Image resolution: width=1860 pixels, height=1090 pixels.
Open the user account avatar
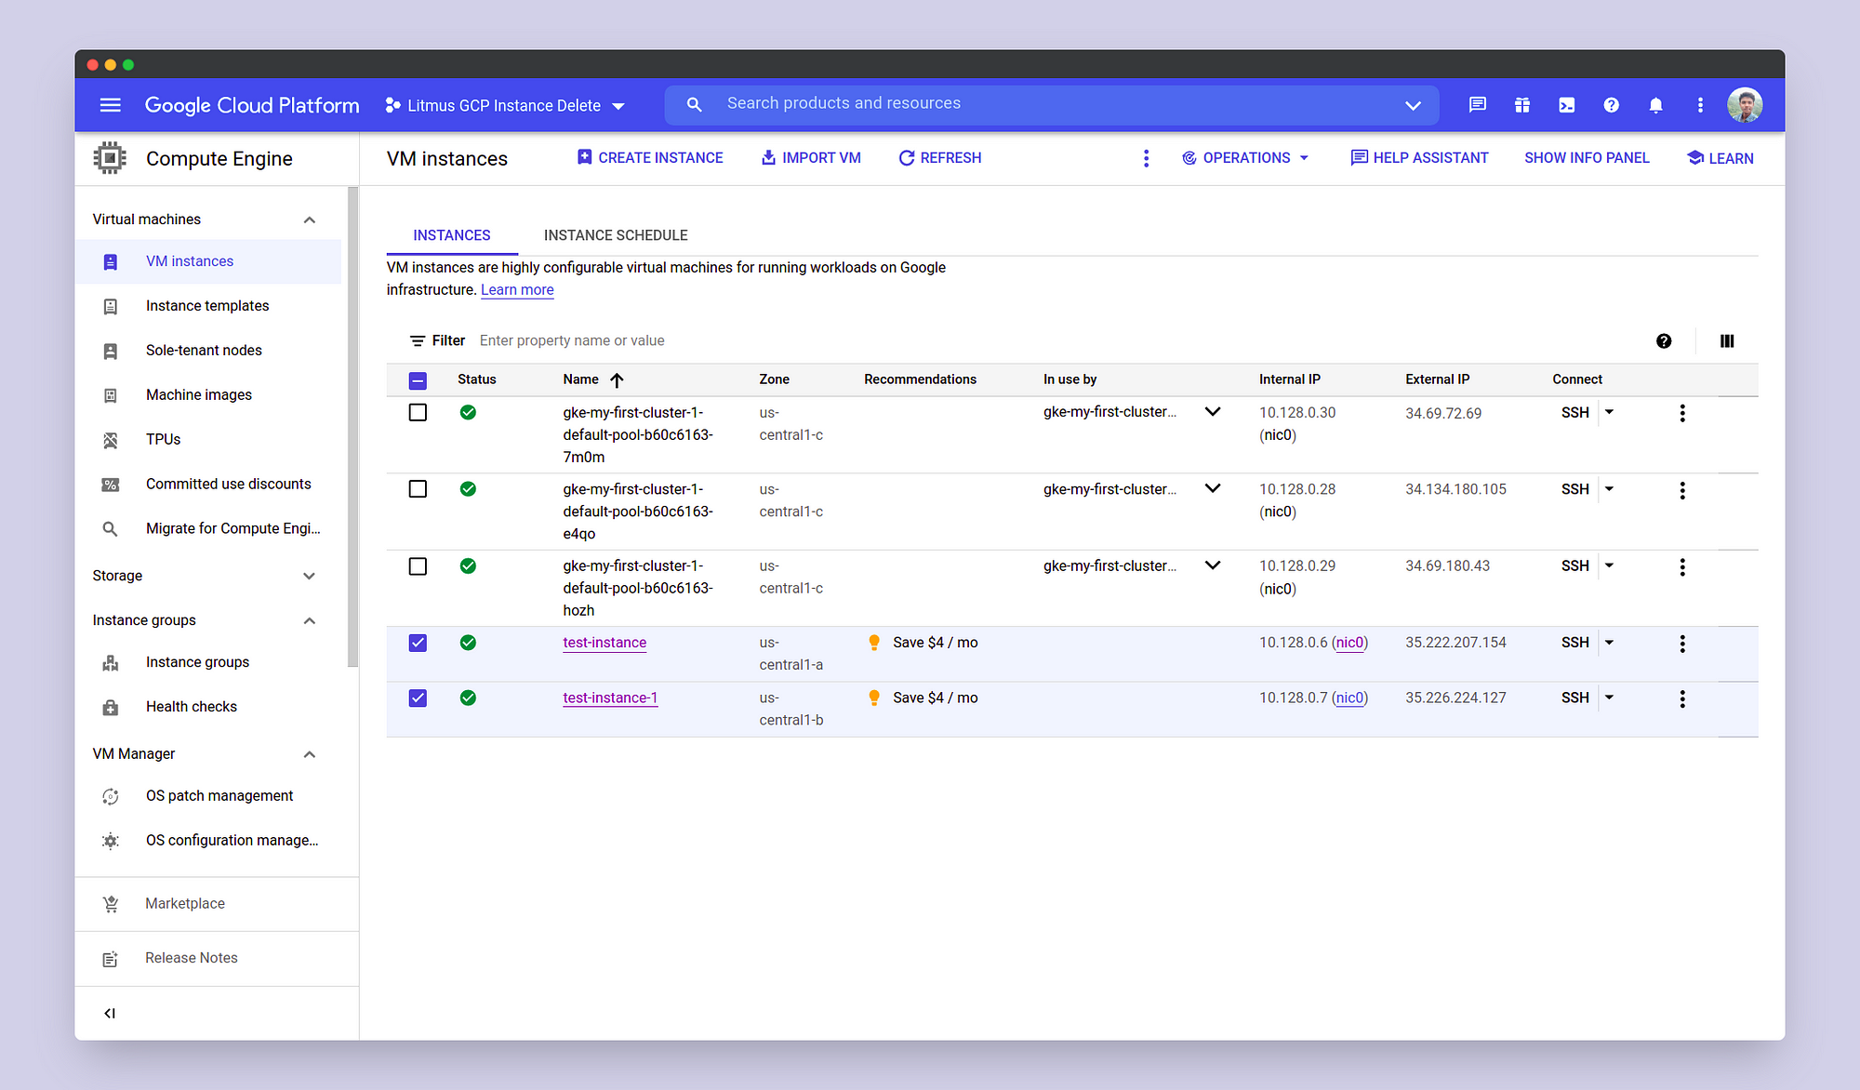click(x=1745, y=105)
